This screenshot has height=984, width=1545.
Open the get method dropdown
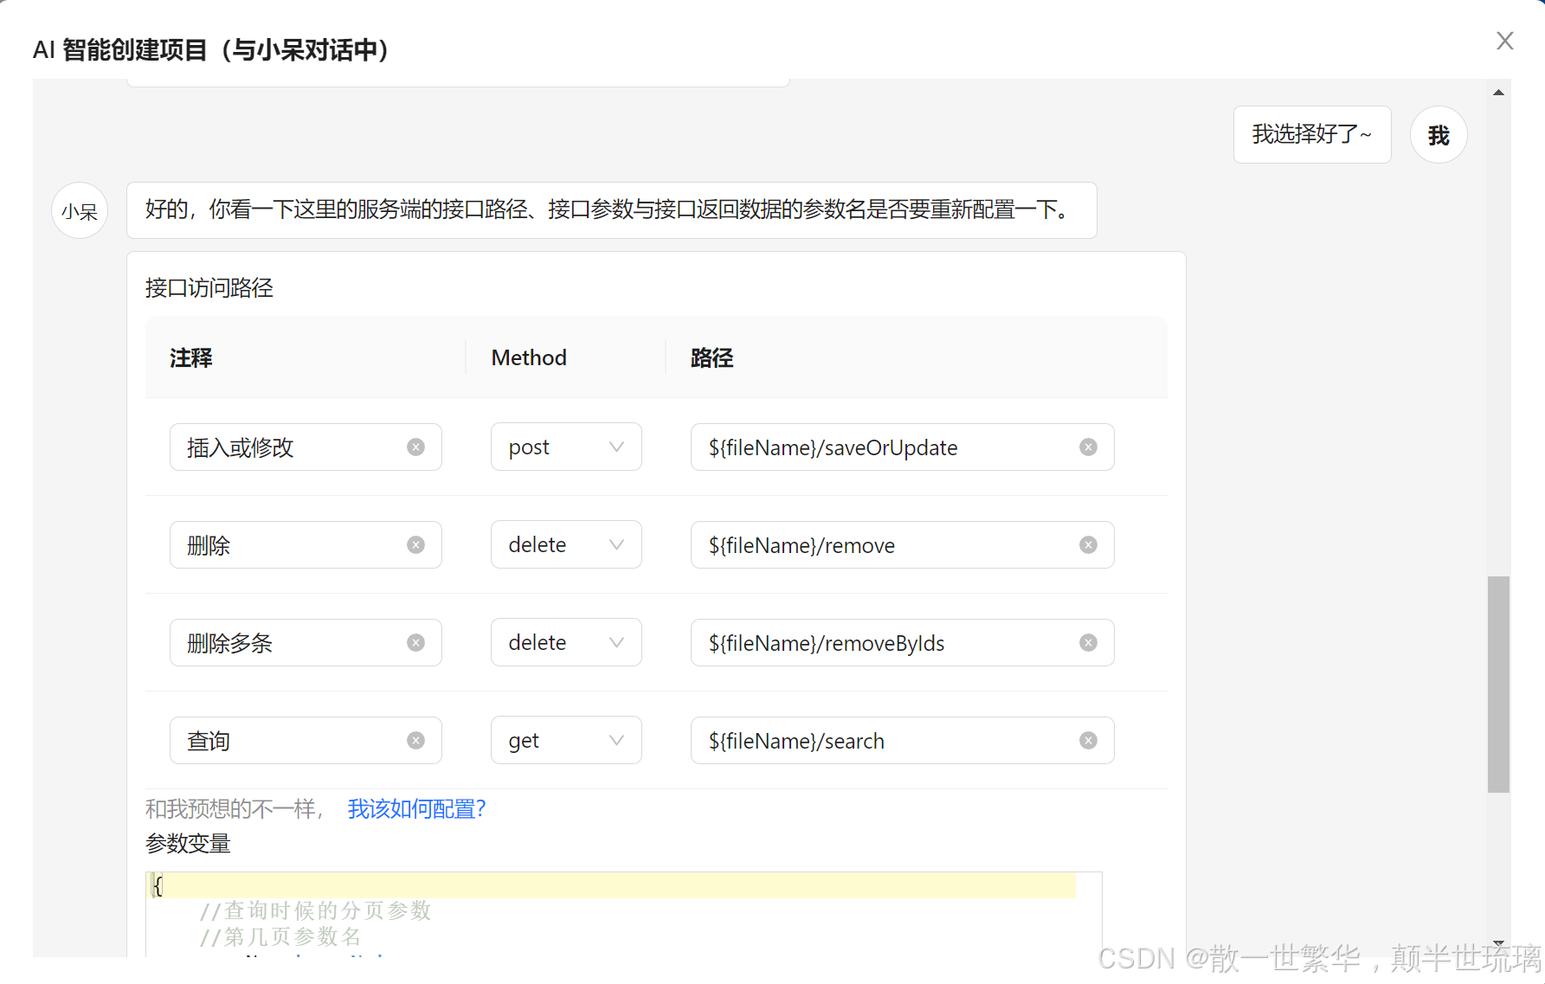click(x=566, y=740)
